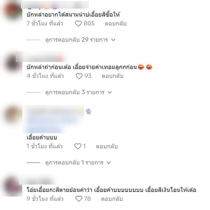
Task: Reply to the 7-hour-old comment
Action: [116, 24]
